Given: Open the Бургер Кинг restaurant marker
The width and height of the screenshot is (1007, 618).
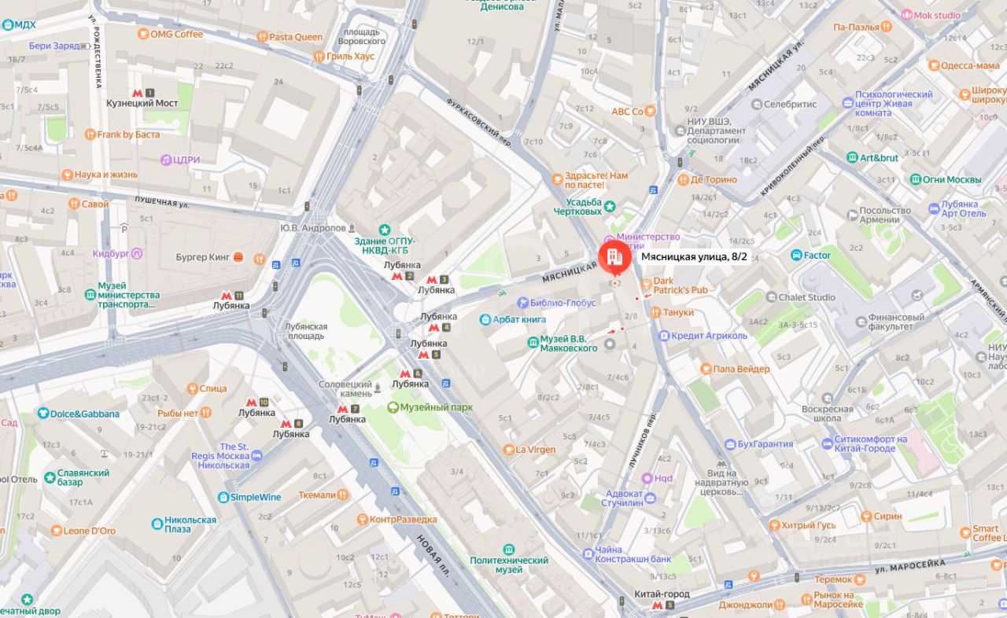Looking at the screenshot, I should pos(238,257).
